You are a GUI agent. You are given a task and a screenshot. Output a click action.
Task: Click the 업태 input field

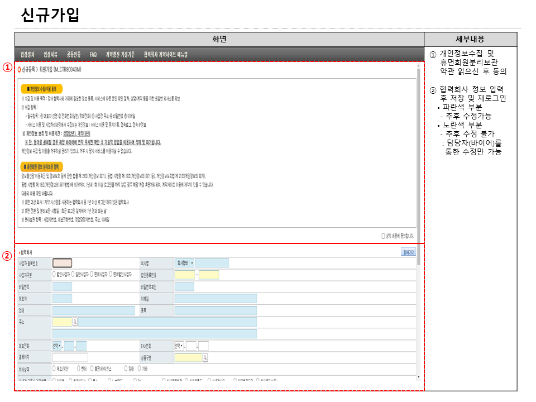94,311
